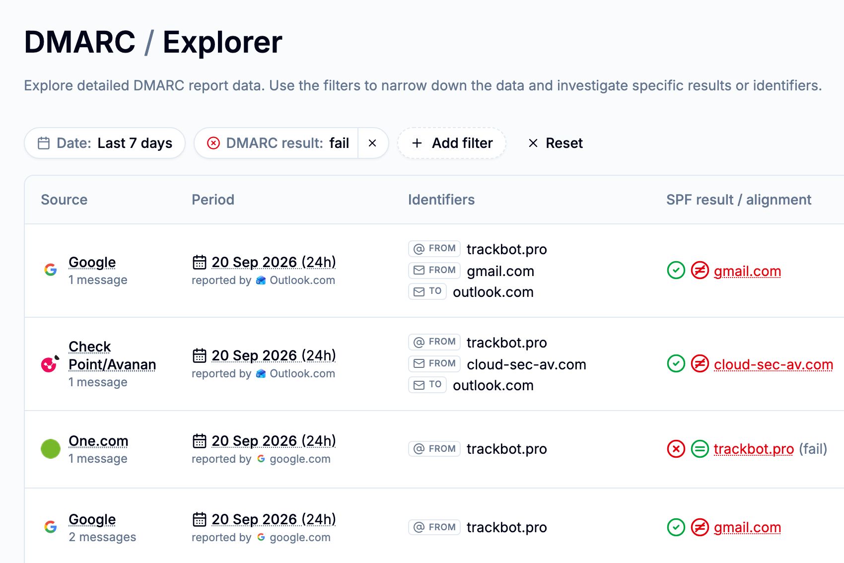Screen dimensions: 844x563
Task: Click the DMARC breadcrumb in page title
Action: pos(80,42)
